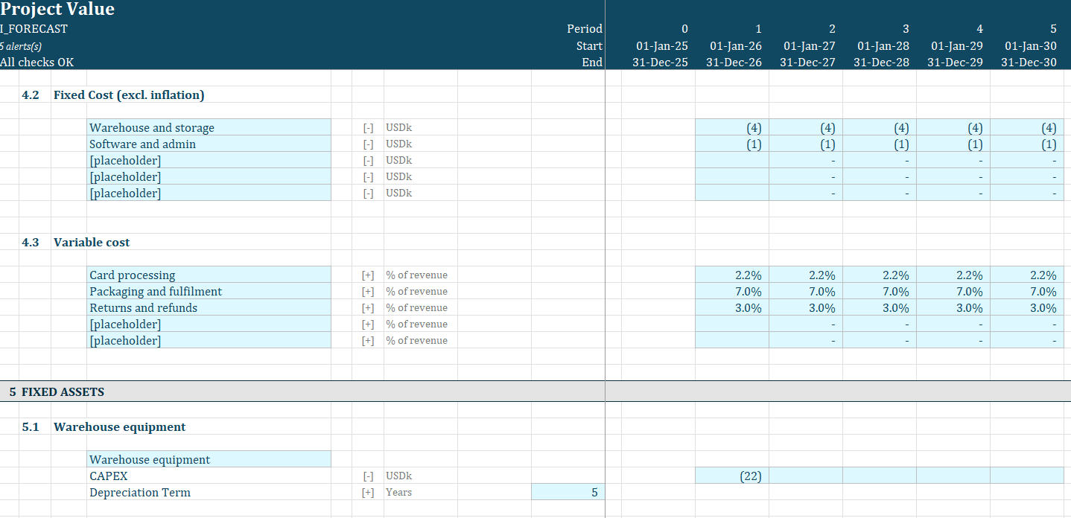The width and height of the screenshot is (1071, 518).
Task: Click the [-] icon on first Fixed Cost placeholder
Action: (x=368, y=160)
